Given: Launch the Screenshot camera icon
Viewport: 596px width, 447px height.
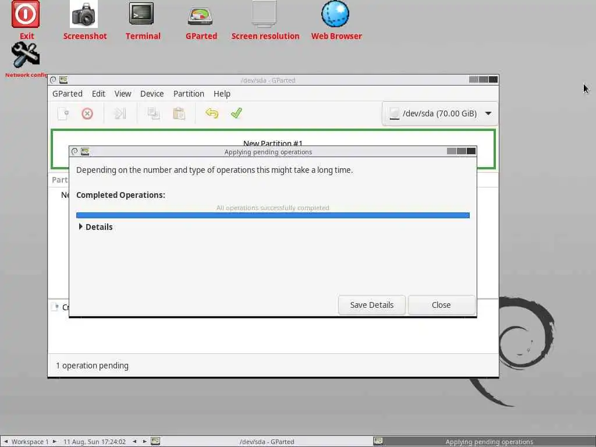Looking at the screenshot, I should click(x=84, y=15).
